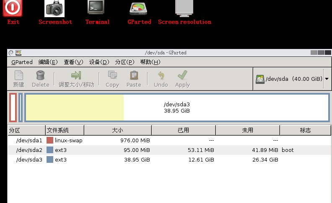Sort by the 文件系统 column header
Screen dimensions: 332x203
point(65,130)
